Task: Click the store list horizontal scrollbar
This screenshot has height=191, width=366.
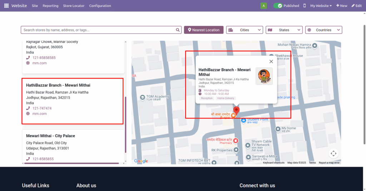Action: [x=71, y=163]
